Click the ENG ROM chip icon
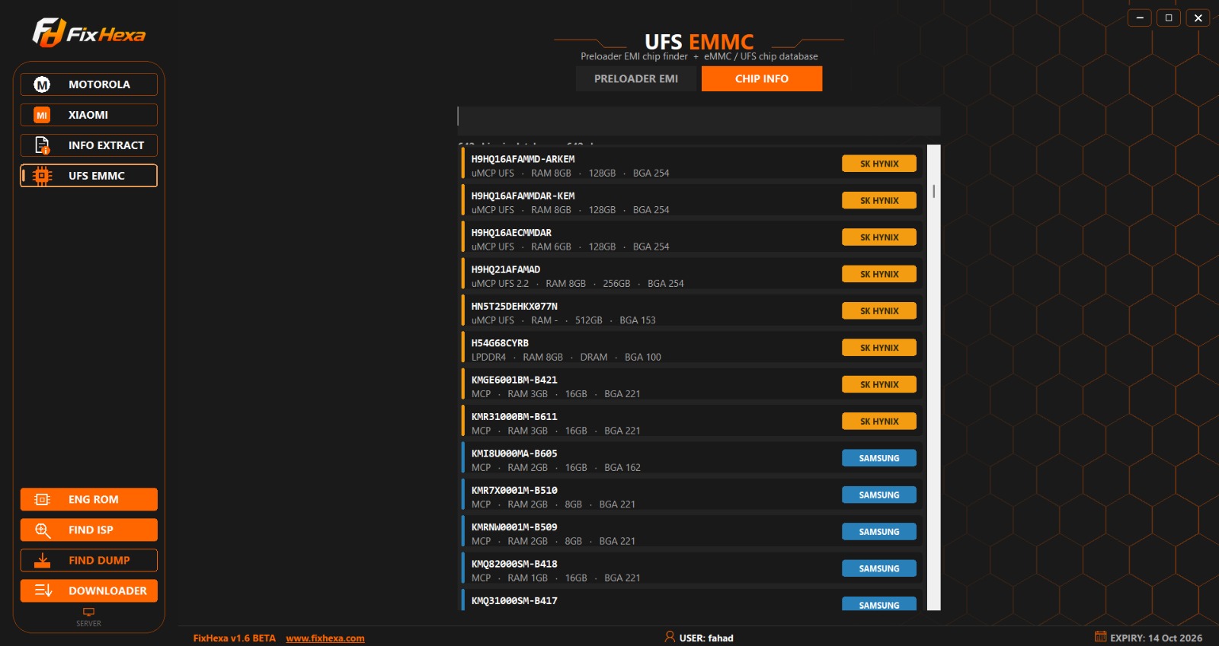 (42, 500)
